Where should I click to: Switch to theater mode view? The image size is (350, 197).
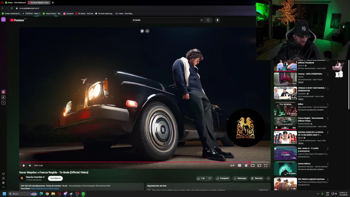[253, 166]
